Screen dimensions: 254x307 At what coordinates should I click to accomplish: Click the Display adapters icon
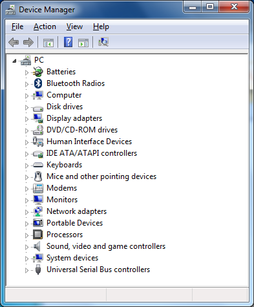point(38,118)
